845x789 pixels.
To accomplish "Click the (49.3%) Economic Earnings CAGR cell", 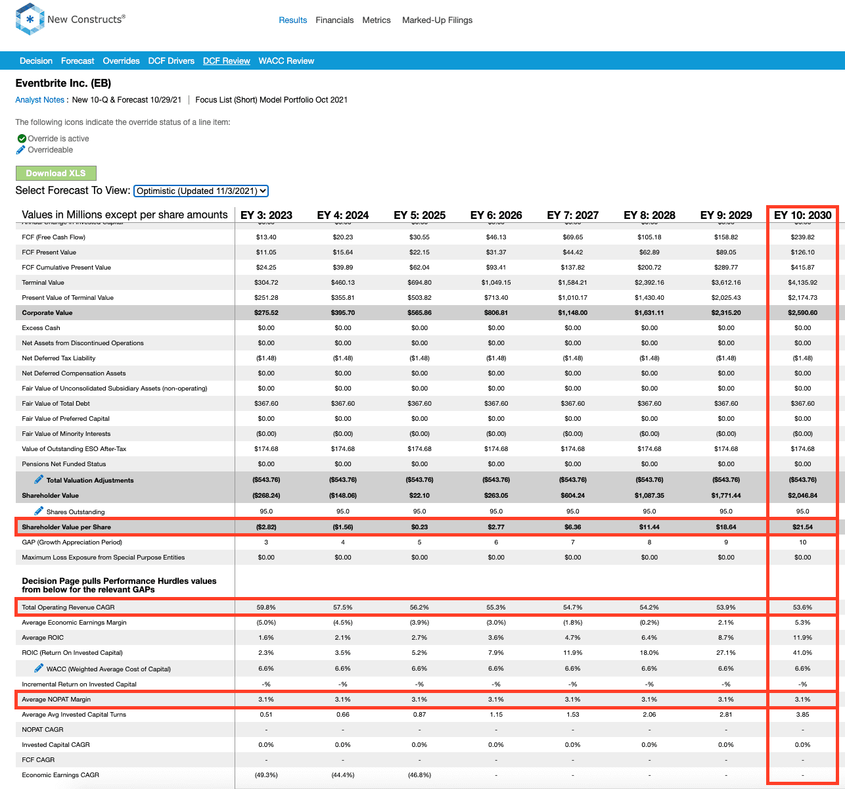I will [x=266, y=775].
